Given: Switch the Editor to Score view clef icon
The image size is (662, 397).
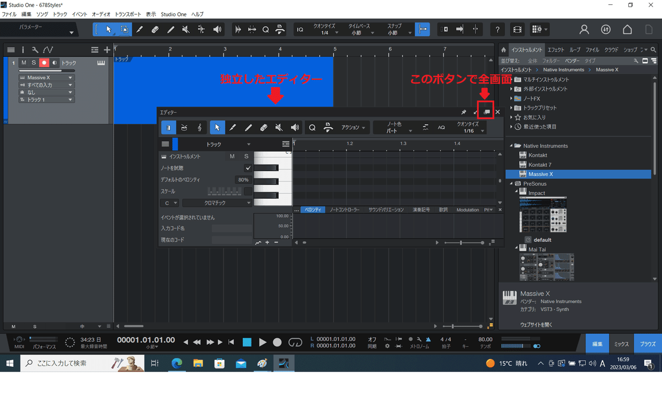Looking at the screenshot, I should click(199, 127).
